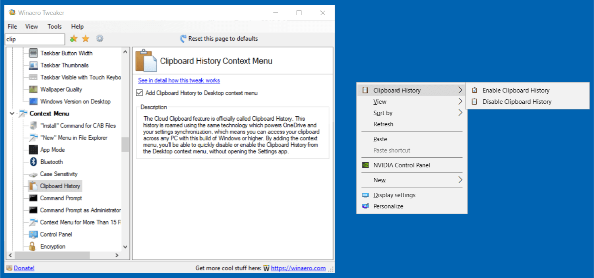Click the App Mode tree icon

[x=33, y=150]
